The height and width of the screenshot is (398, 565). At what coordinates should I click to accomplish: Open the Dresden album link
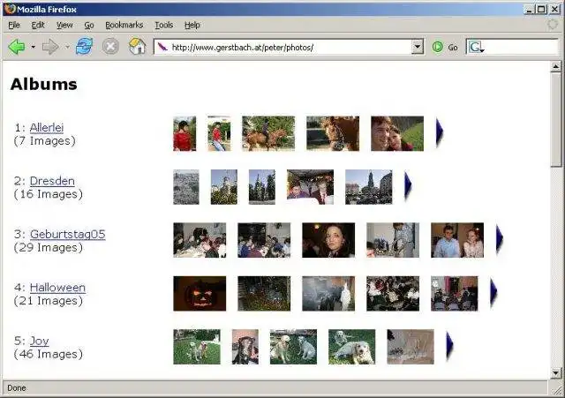coord(52,181)
